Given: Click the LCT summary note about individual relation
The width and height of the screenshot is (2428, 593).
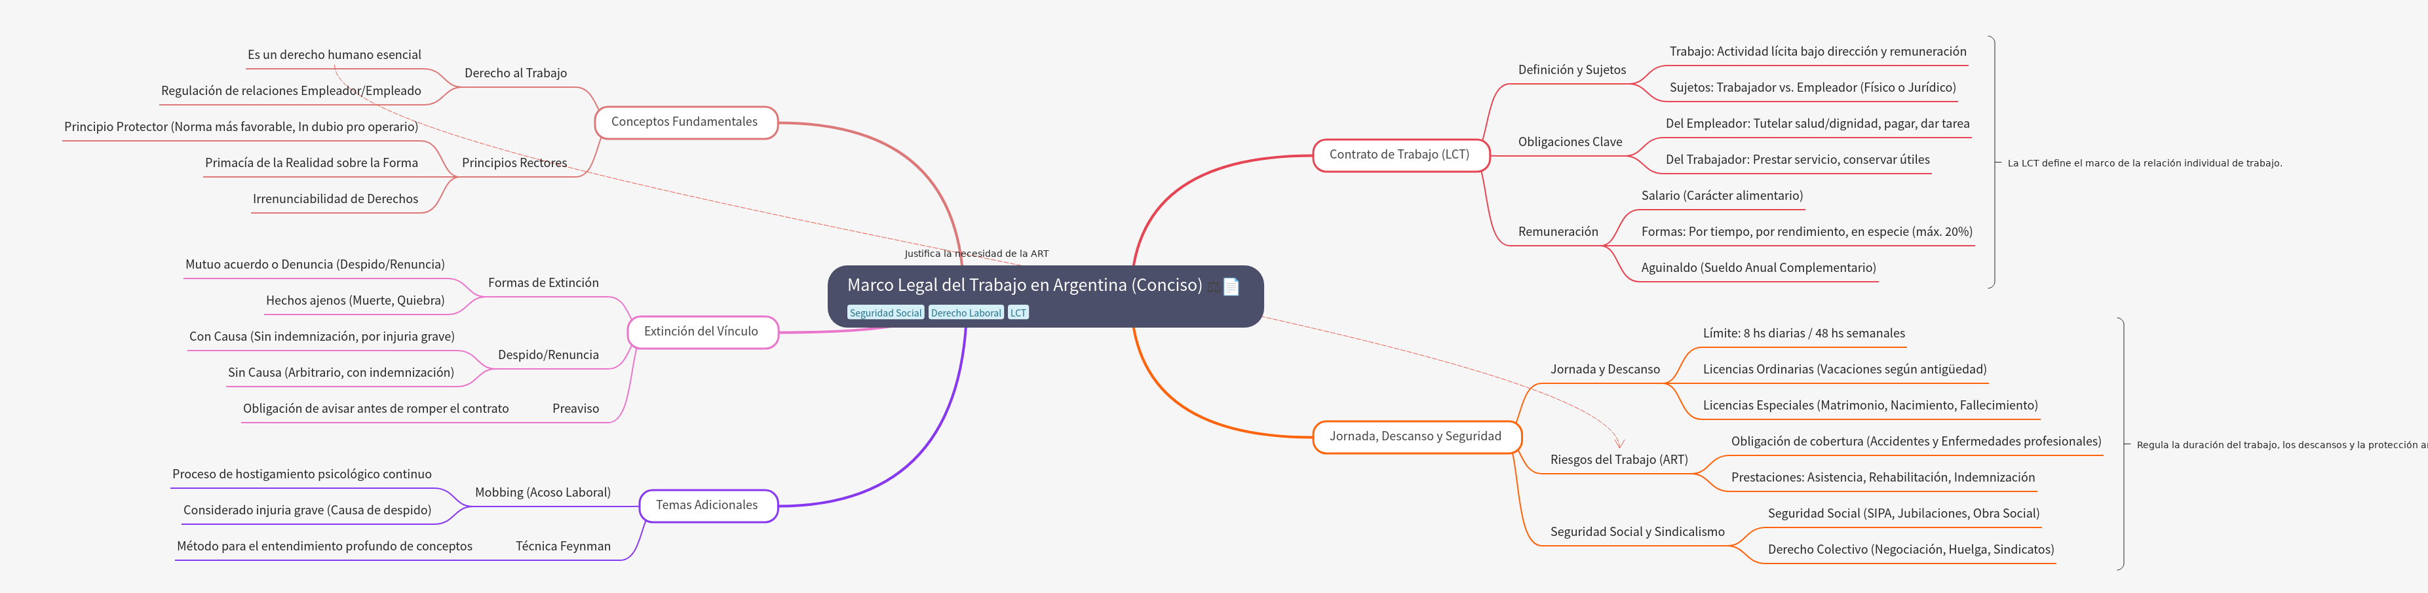Looking at the screenshot, I should (2144, 163).
